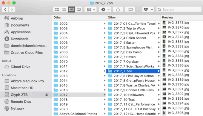Click the IMG_3381.jpg thumbnail icon
The height and width of the screenshot is (116, 203).
(164, 42)
